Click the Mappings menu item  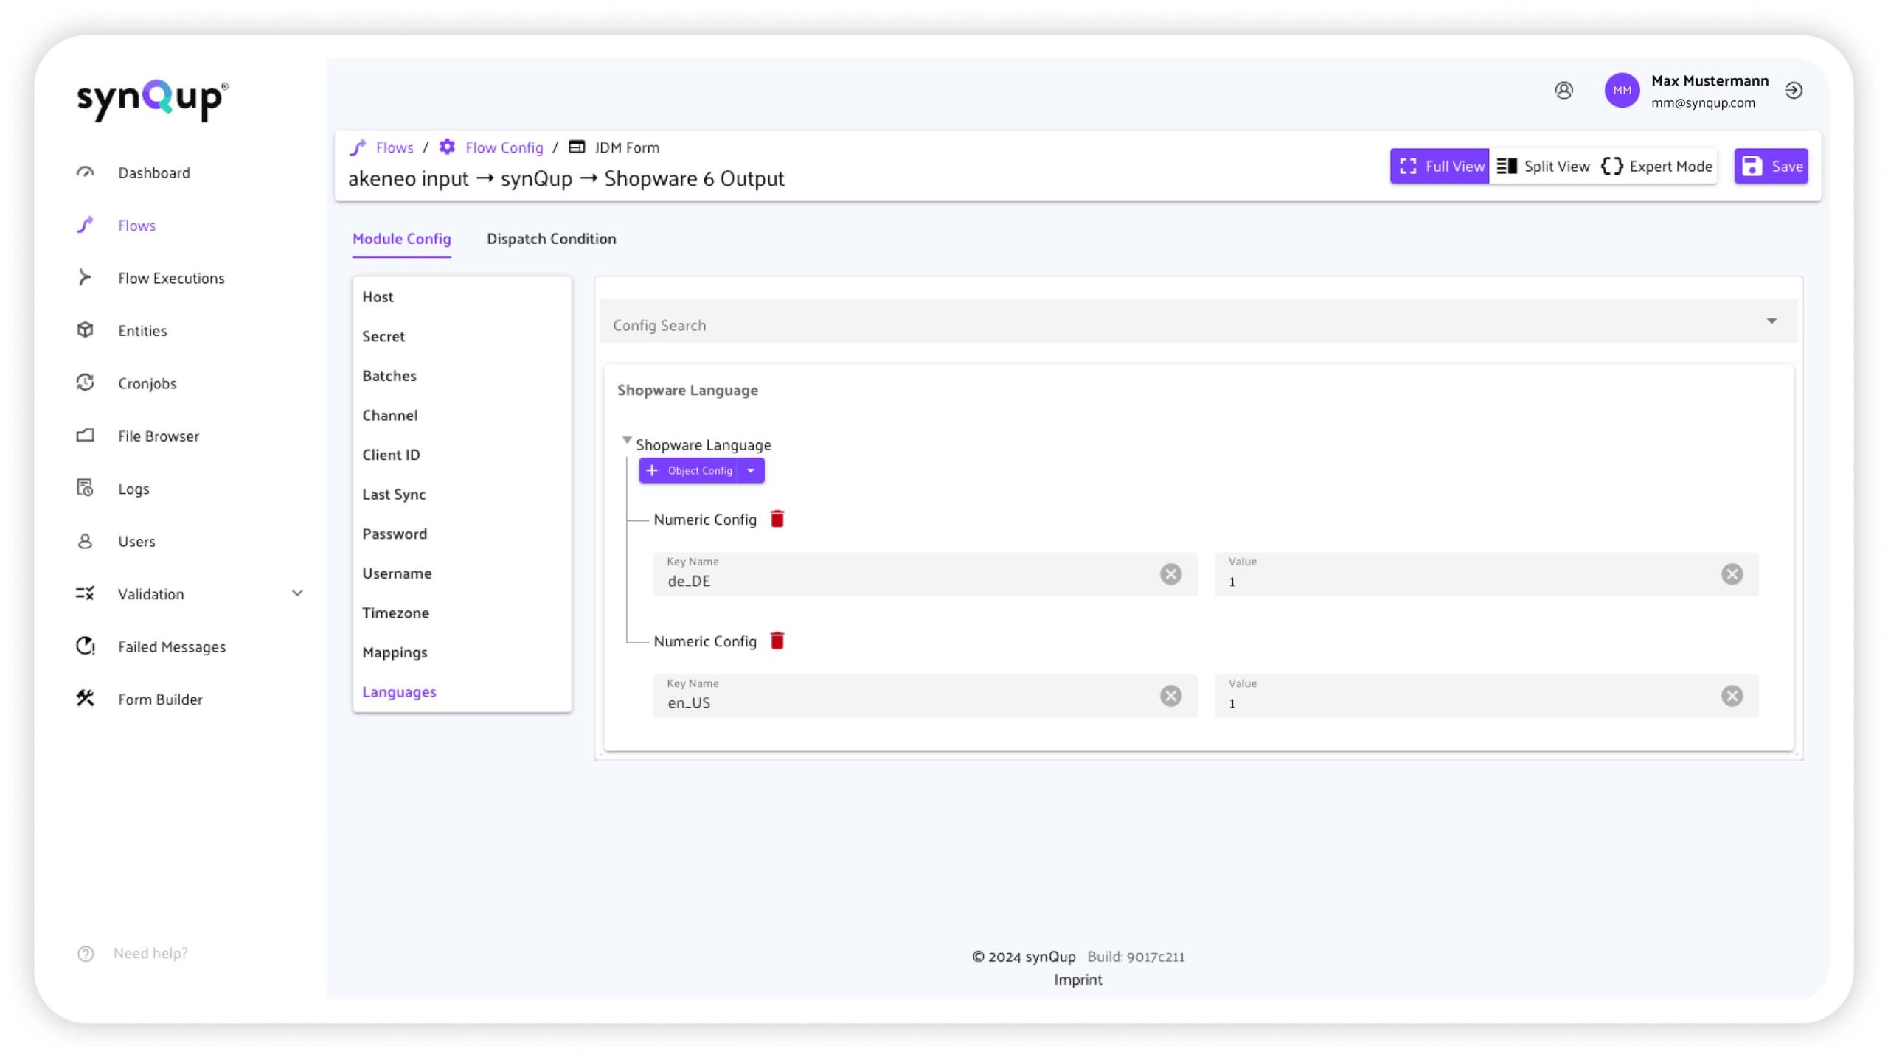pyautogui.click(x=395, y=652)
